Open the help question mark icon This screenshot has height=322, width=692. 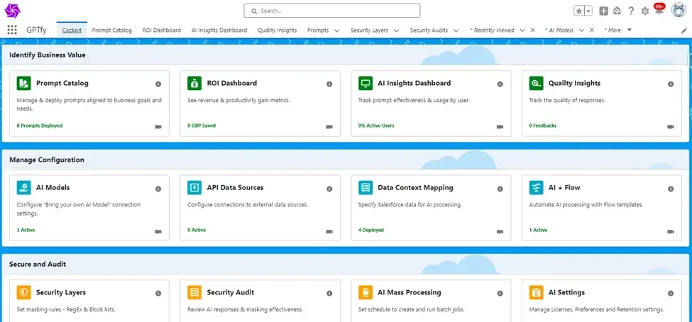tap(631, 11)
